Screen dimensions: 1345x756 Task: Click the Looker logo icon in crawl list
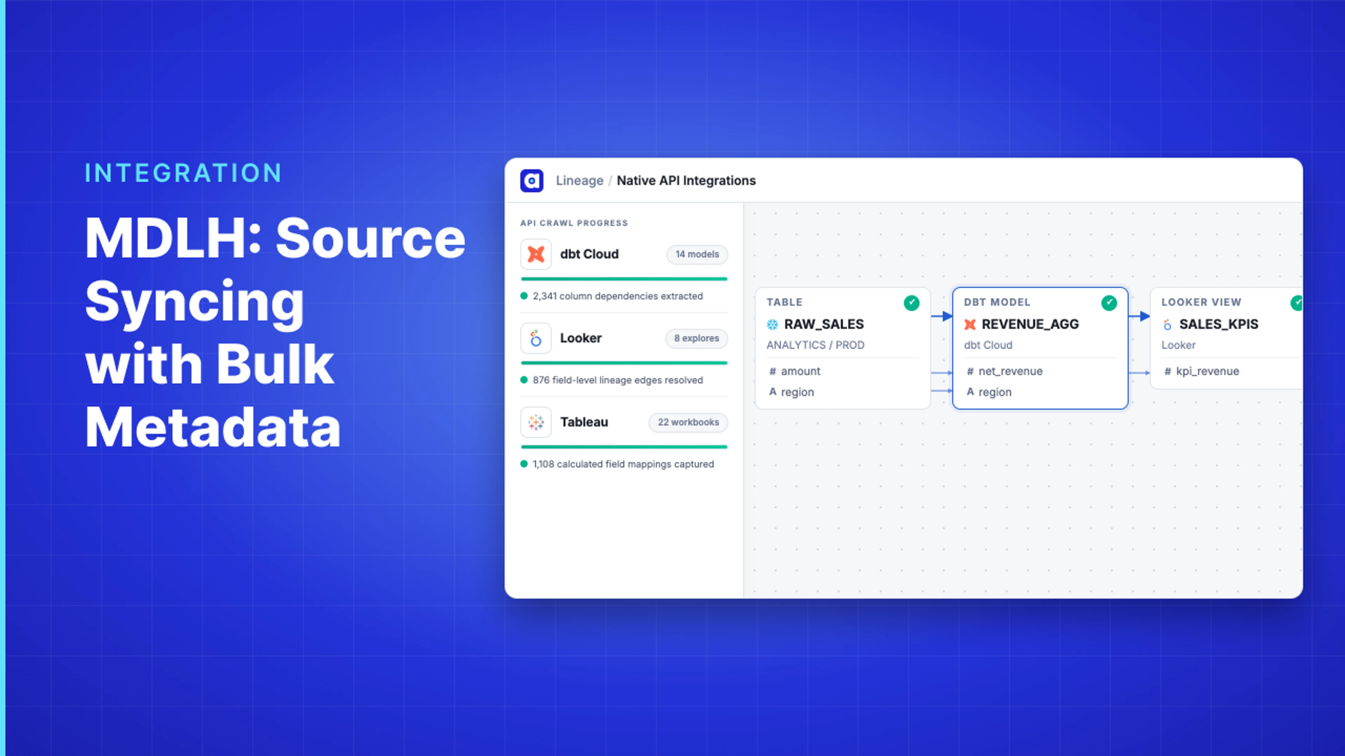(536, 338)
